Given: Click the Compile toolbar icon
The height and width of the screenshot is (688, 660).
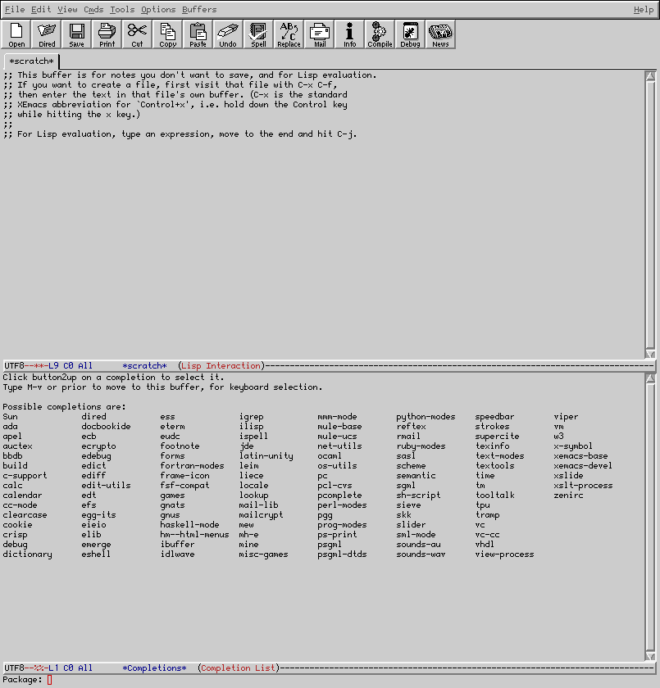Looking at the screenshot, I should coord(380,34).
